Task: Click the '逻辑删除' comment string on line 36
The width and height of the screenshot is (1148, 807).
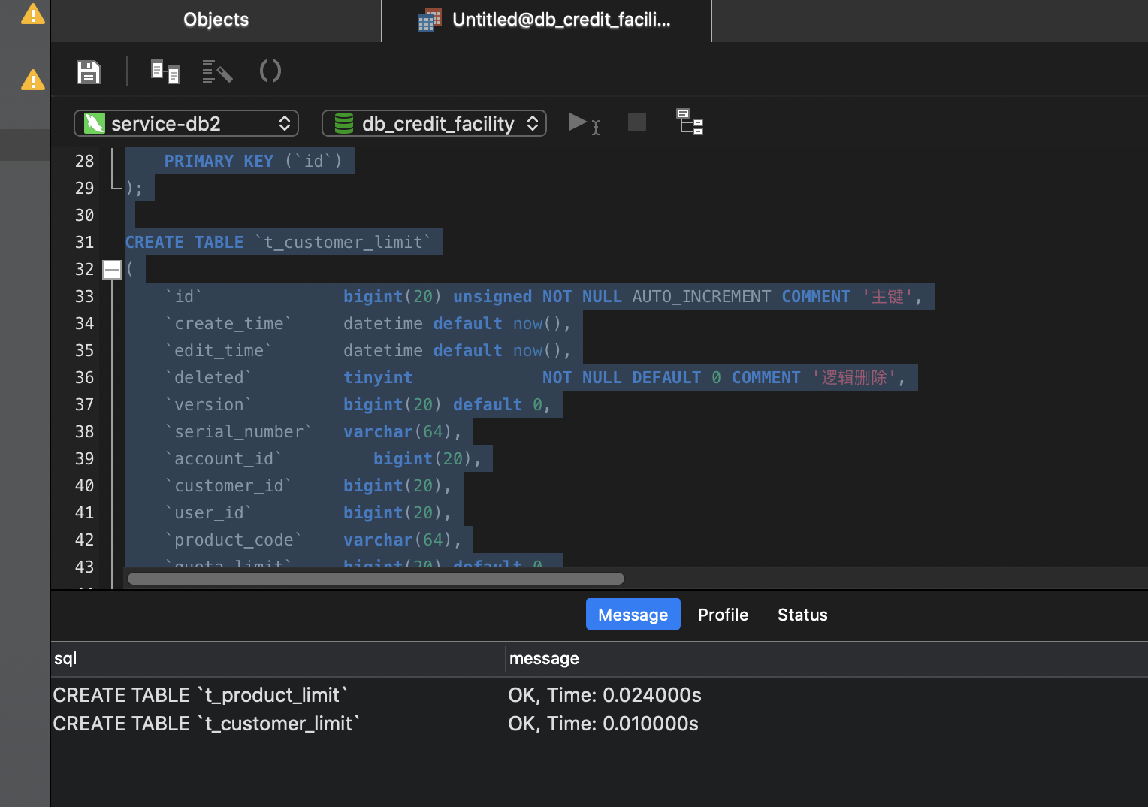Action: (x=854, y=377)
